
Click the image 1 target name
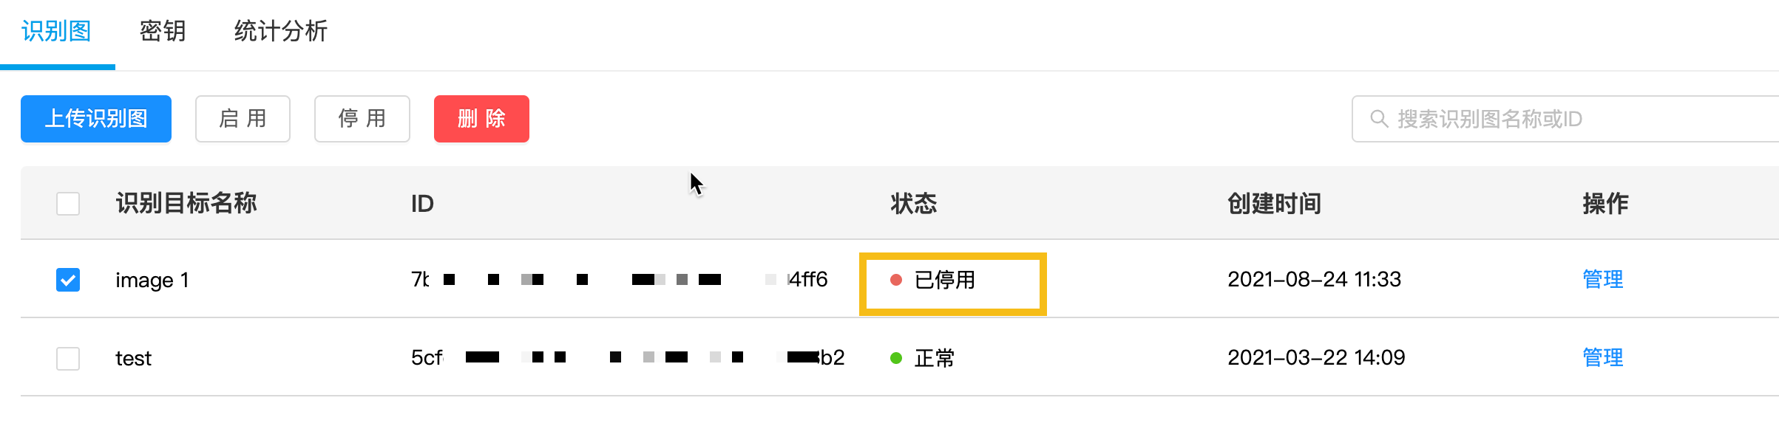tap(152, 281)
